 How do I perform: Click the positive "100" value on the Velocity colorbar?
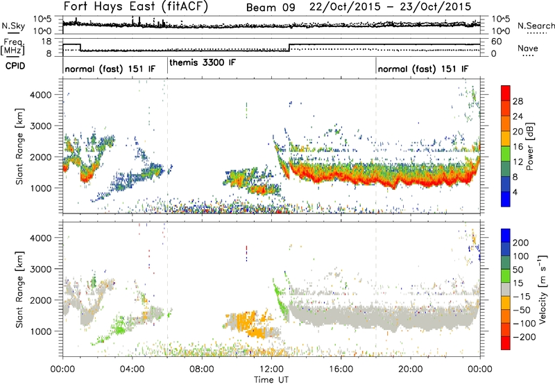tap(520, 256)
